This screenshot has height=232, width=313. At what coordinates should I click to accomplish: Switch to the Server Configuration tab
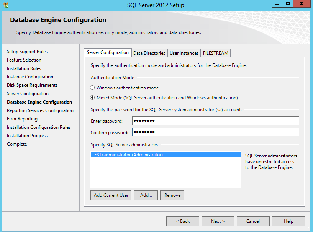coord(108,53)
